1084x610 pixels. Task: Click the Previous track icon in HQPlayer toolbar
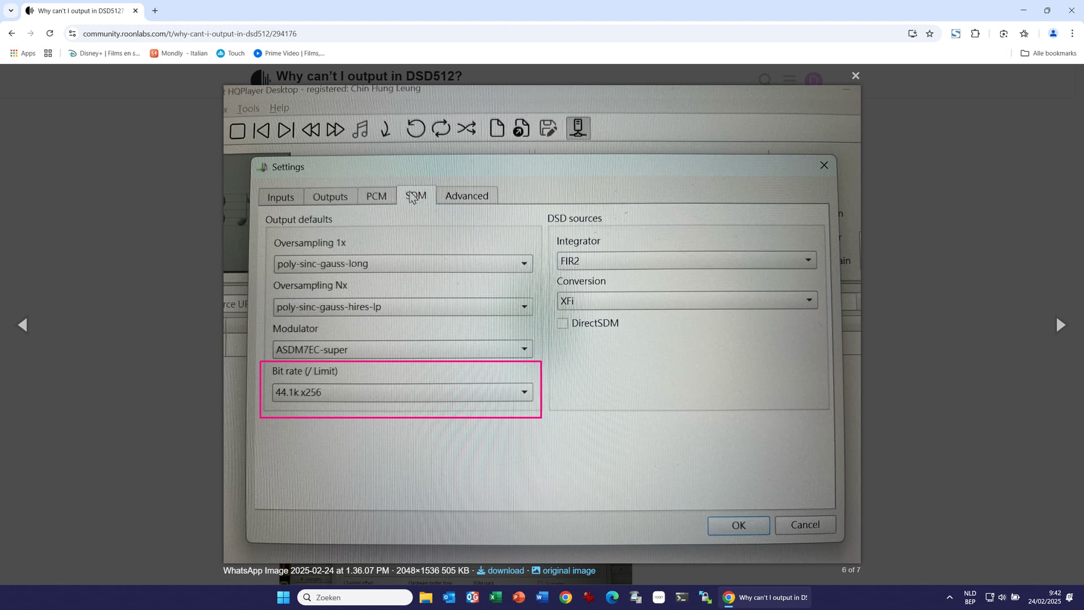[261, 130]
